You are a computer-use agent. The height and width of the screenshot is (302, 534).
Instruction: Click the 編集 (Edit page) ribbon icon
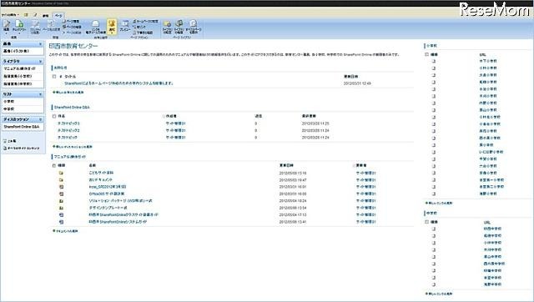[7, 24]
